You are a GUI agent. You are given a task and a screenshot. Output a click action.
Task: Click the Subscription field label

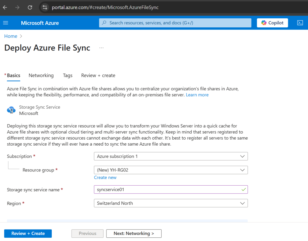click(x=19, y=156)
